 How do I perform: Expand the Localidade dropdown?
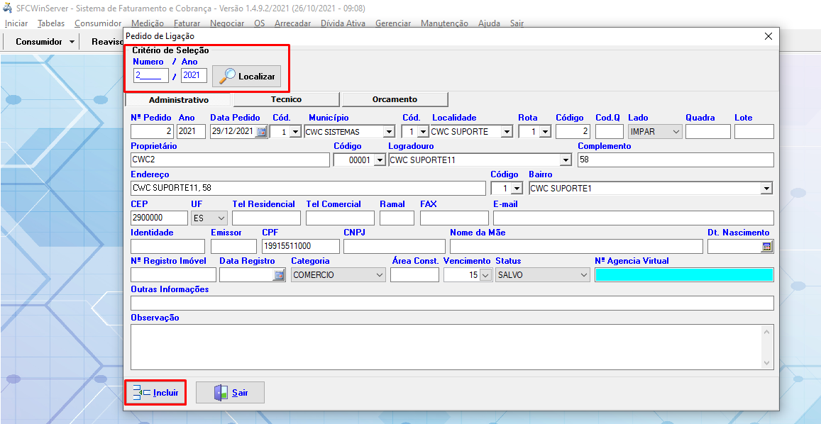click(x=506, y=132)
